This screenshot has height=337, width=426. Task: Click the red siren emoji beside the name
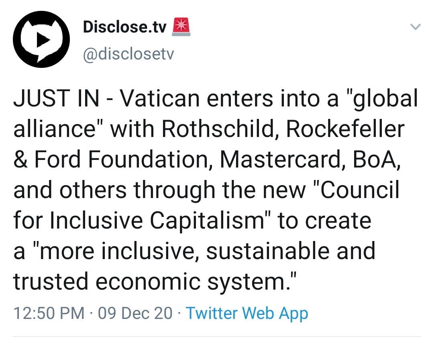(180, 27)
